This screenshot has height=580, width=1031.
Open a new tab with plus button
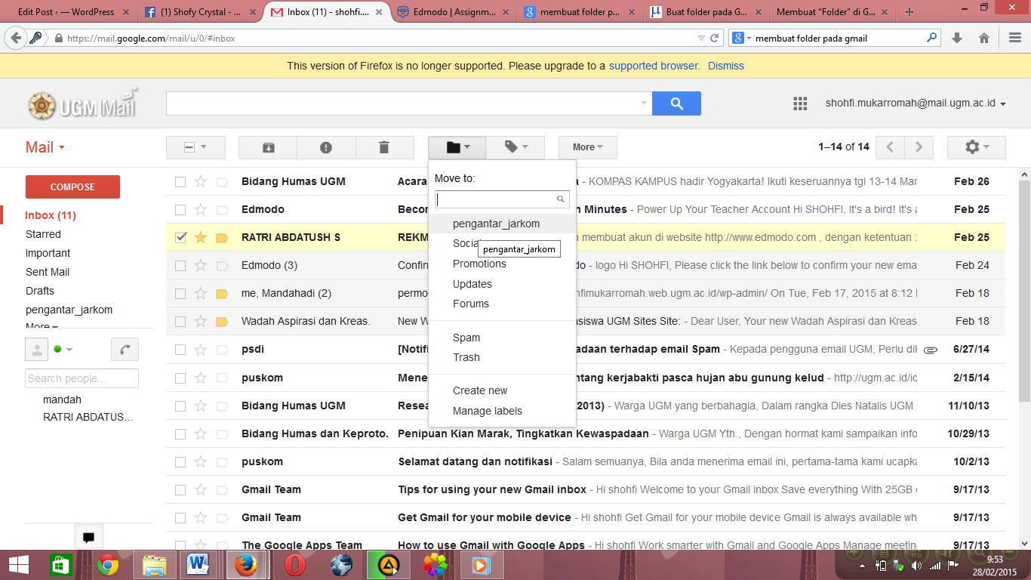click(x=909, y=11)
